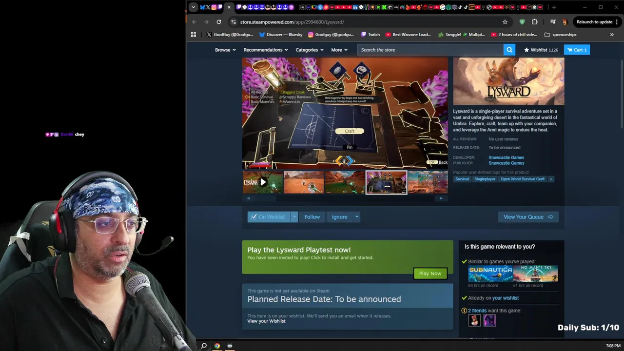
Task: Open the Twitch bookmark
Action: (370, 35)
